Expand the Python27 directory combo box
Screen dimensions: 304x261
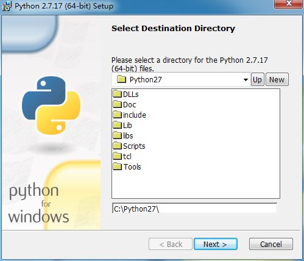click(181, 79)
